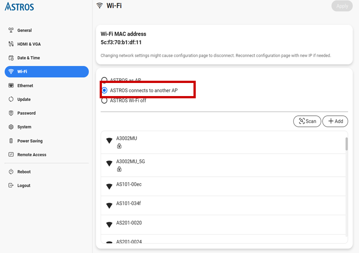The image size is (359, 253).
Task: Click the Power Saving battery icon
Action: [x=11, y=141]
